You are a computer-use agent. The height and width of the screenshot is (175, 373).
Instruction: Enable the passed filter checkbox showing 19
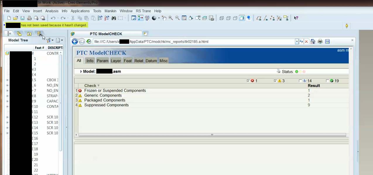[x=327, y=81]
